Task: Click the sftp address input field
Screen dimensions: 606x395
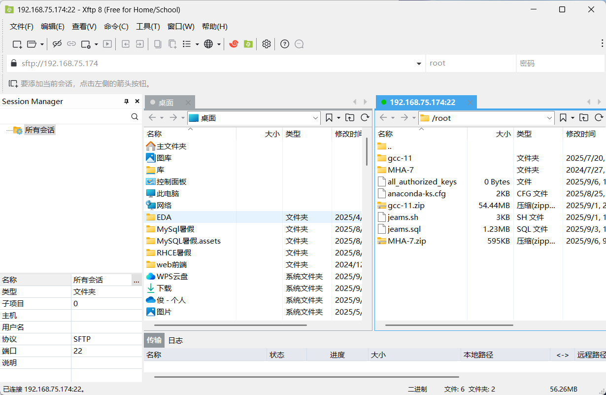Action: [216, 63]
